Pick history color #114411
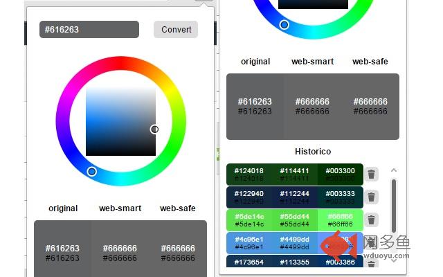Image resolution: width=443 pixels, height=277 pixels. (294, 174)
